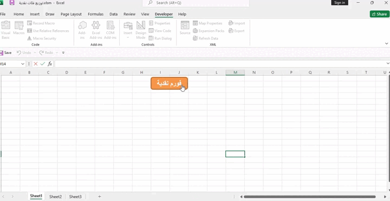This screenshot has height=201, width=390.
Task: Click View Code
Action: click(160, 31)
